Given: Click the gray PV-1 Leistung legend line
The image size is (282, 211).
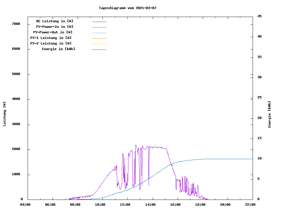Looking at the screenshot, I should click(99, 38).
